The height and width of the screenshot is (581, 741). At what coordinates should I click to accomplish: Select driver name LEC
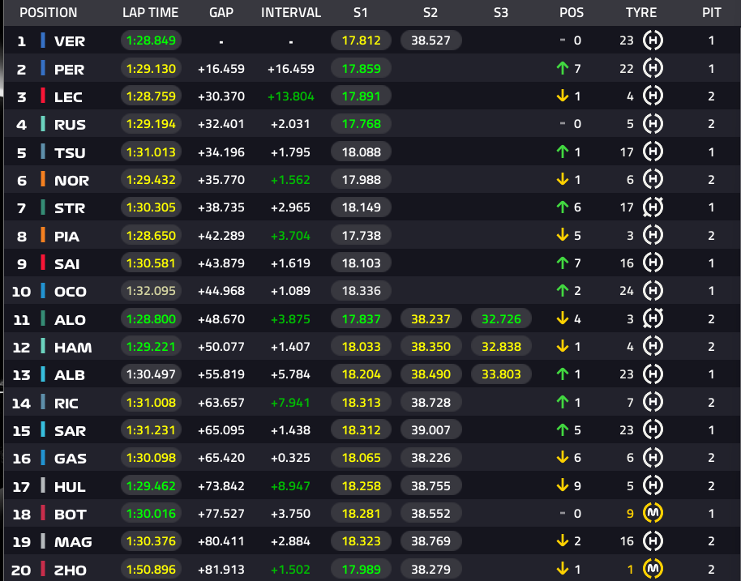(68, 97)
